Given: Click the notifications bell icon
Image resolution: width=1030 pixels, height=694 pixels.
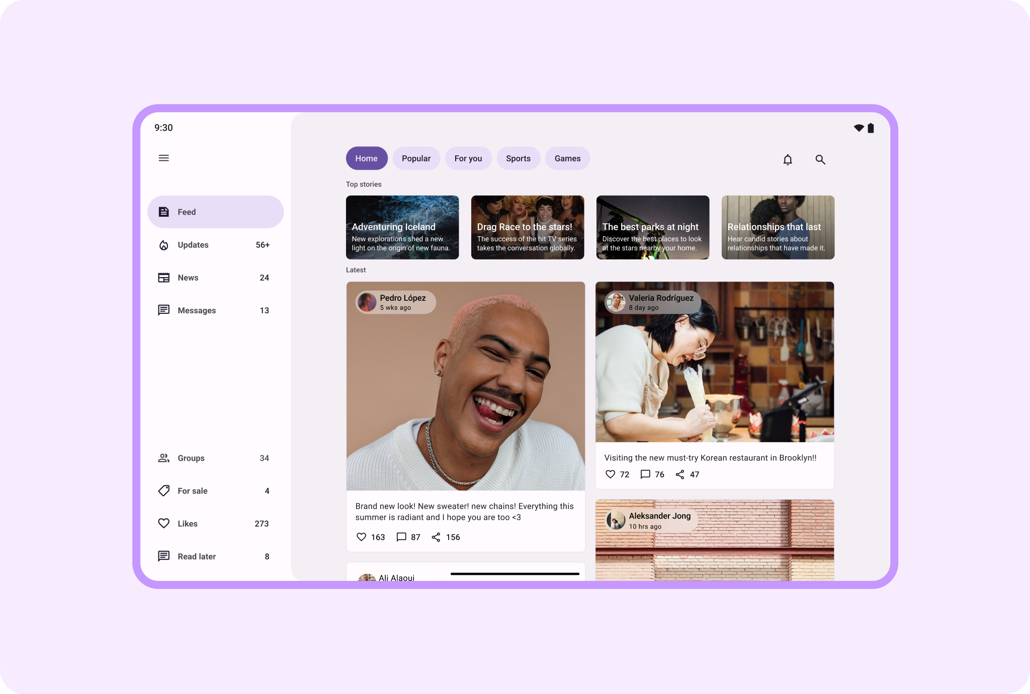Looking at the screenshot, I should click(788, 159).
